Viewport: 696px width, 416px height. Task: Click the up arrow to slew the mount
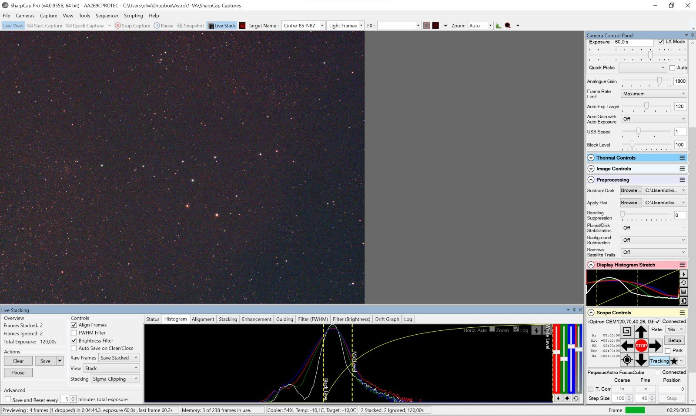point(641,332)
